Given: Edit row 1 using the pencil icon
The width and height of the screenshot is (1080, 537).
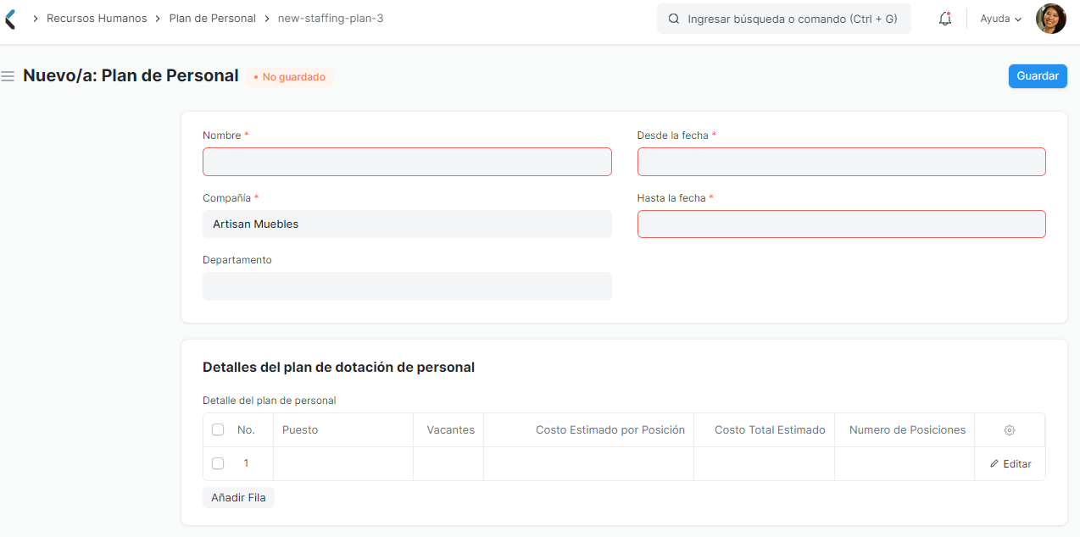Looking at the screenshot, I should [1010, 463].
